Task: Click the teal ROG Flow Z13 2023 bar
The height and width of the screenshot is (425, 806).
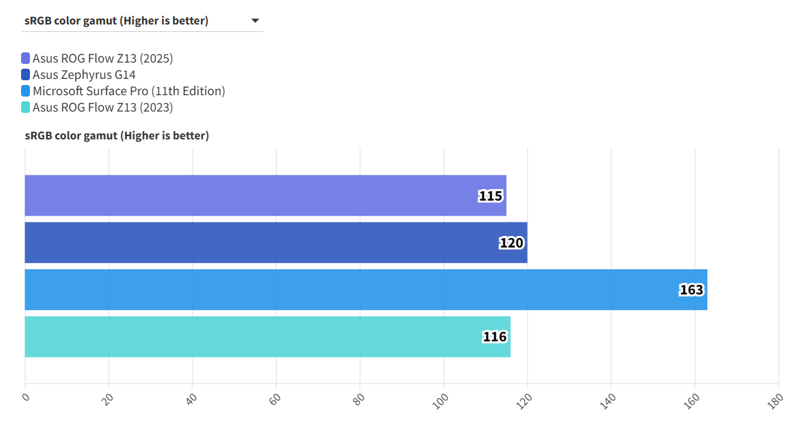Action: (253, 337)
